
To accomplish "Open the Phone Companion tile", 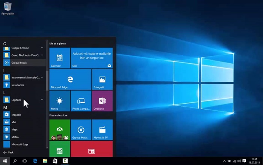I will tap(81, 101).
